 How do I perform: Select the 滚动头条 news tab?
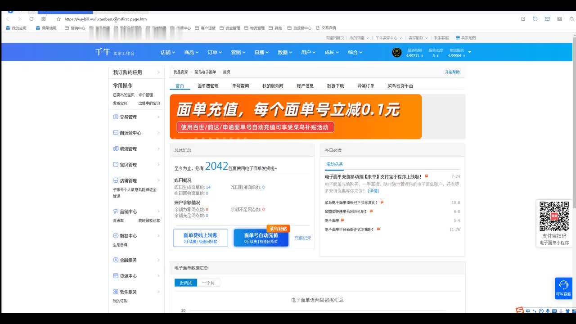334,164
